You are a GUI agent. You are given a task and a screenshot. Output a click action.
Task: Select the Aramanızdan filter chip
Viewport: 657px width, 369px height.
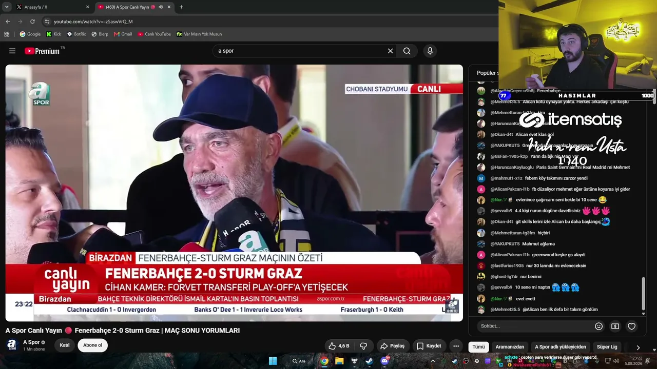(510, 347)
